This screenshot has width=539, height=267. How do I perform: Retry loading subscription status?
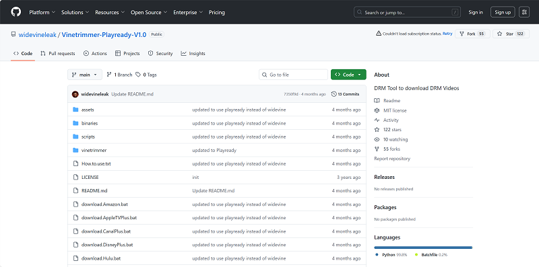click(447, 34)
